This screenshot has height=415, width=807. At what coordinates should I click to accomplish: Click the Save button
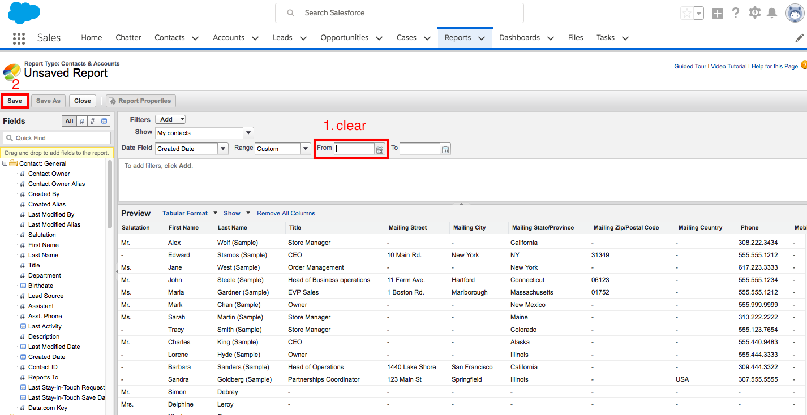15,101
